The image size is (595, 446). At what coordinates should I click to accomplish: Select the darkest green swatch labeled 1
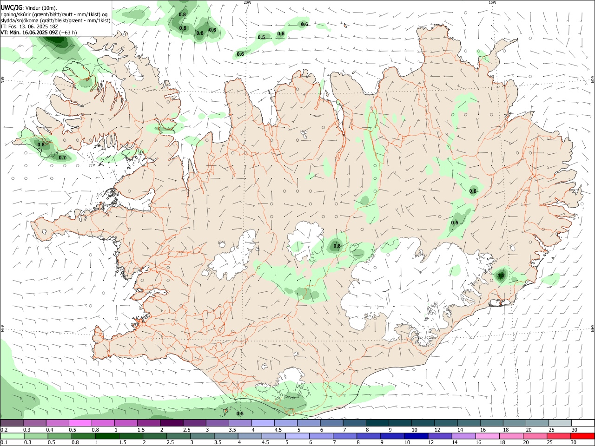(107, 436)
